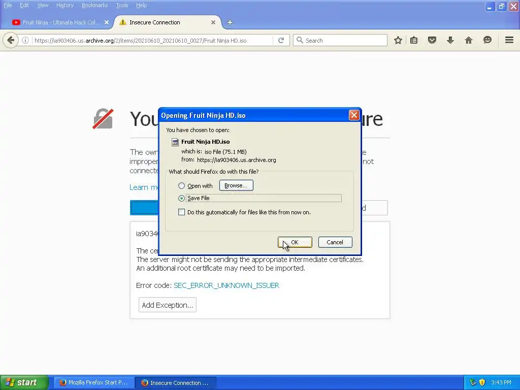Click the safely remove hardware tray icon
The height and width of the screenshot is (390, 520).
coord(473,382)
